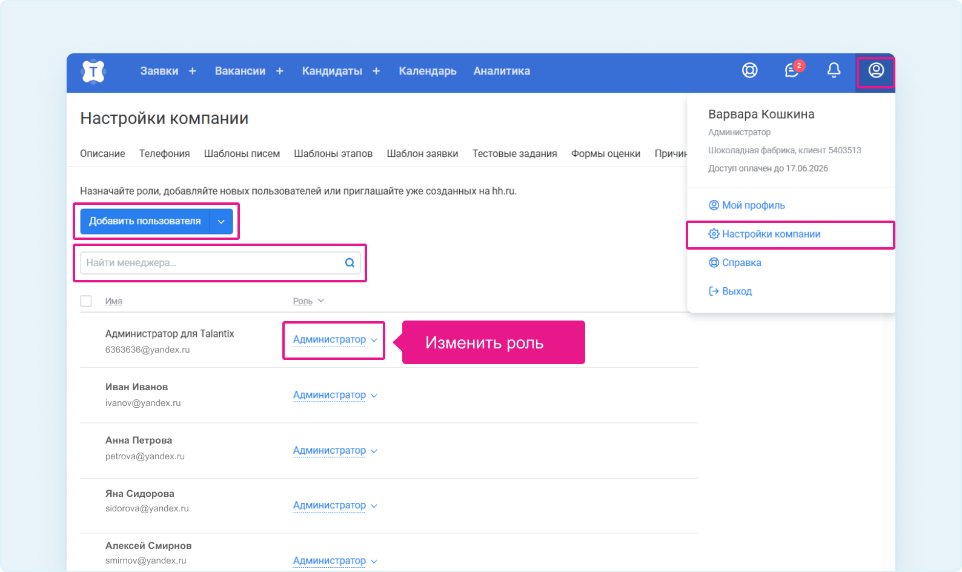Open the Аналитика menu item
This screenshot has height=572, width=962.
pyautogui.click(x=501, y=71)
